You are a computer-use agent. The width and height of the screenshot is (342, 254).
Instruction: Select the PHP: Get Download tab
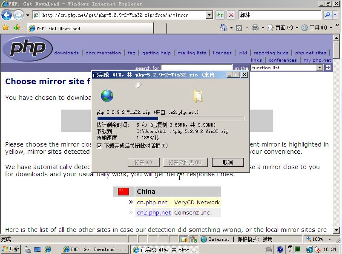click(x=90, y=28)
